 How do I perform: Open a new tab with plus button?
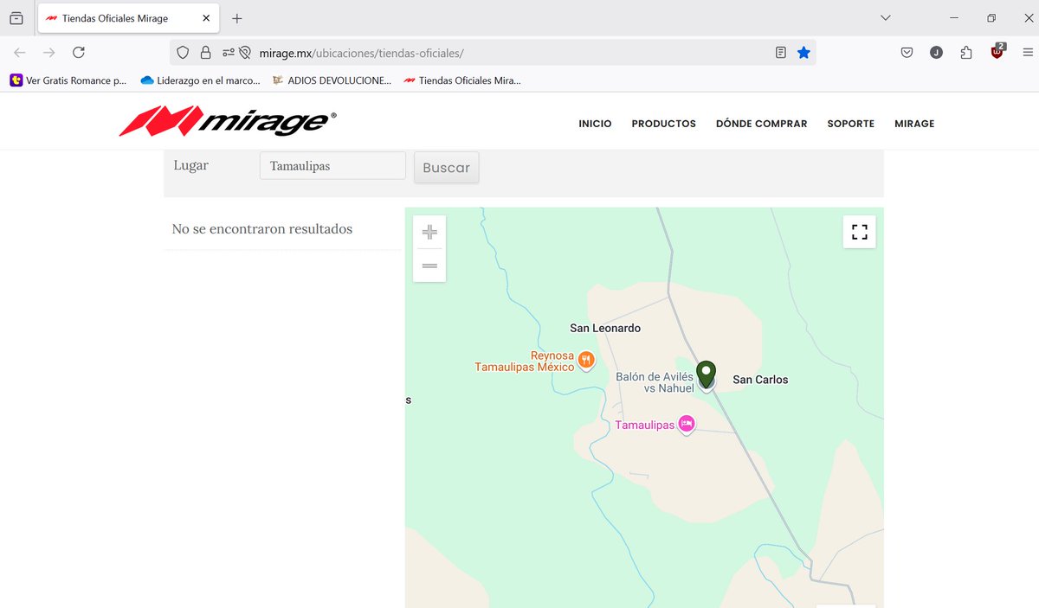coord(237,18)
